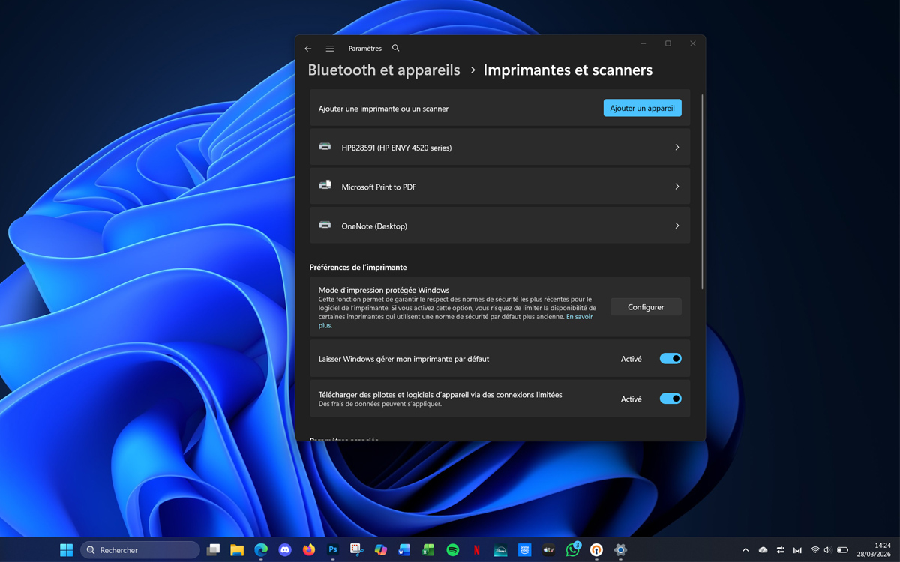Image resolution: width=900 pixels, height=562 pixels.
Task: Open Copilot from the taskbar
Action: [379, 549]
